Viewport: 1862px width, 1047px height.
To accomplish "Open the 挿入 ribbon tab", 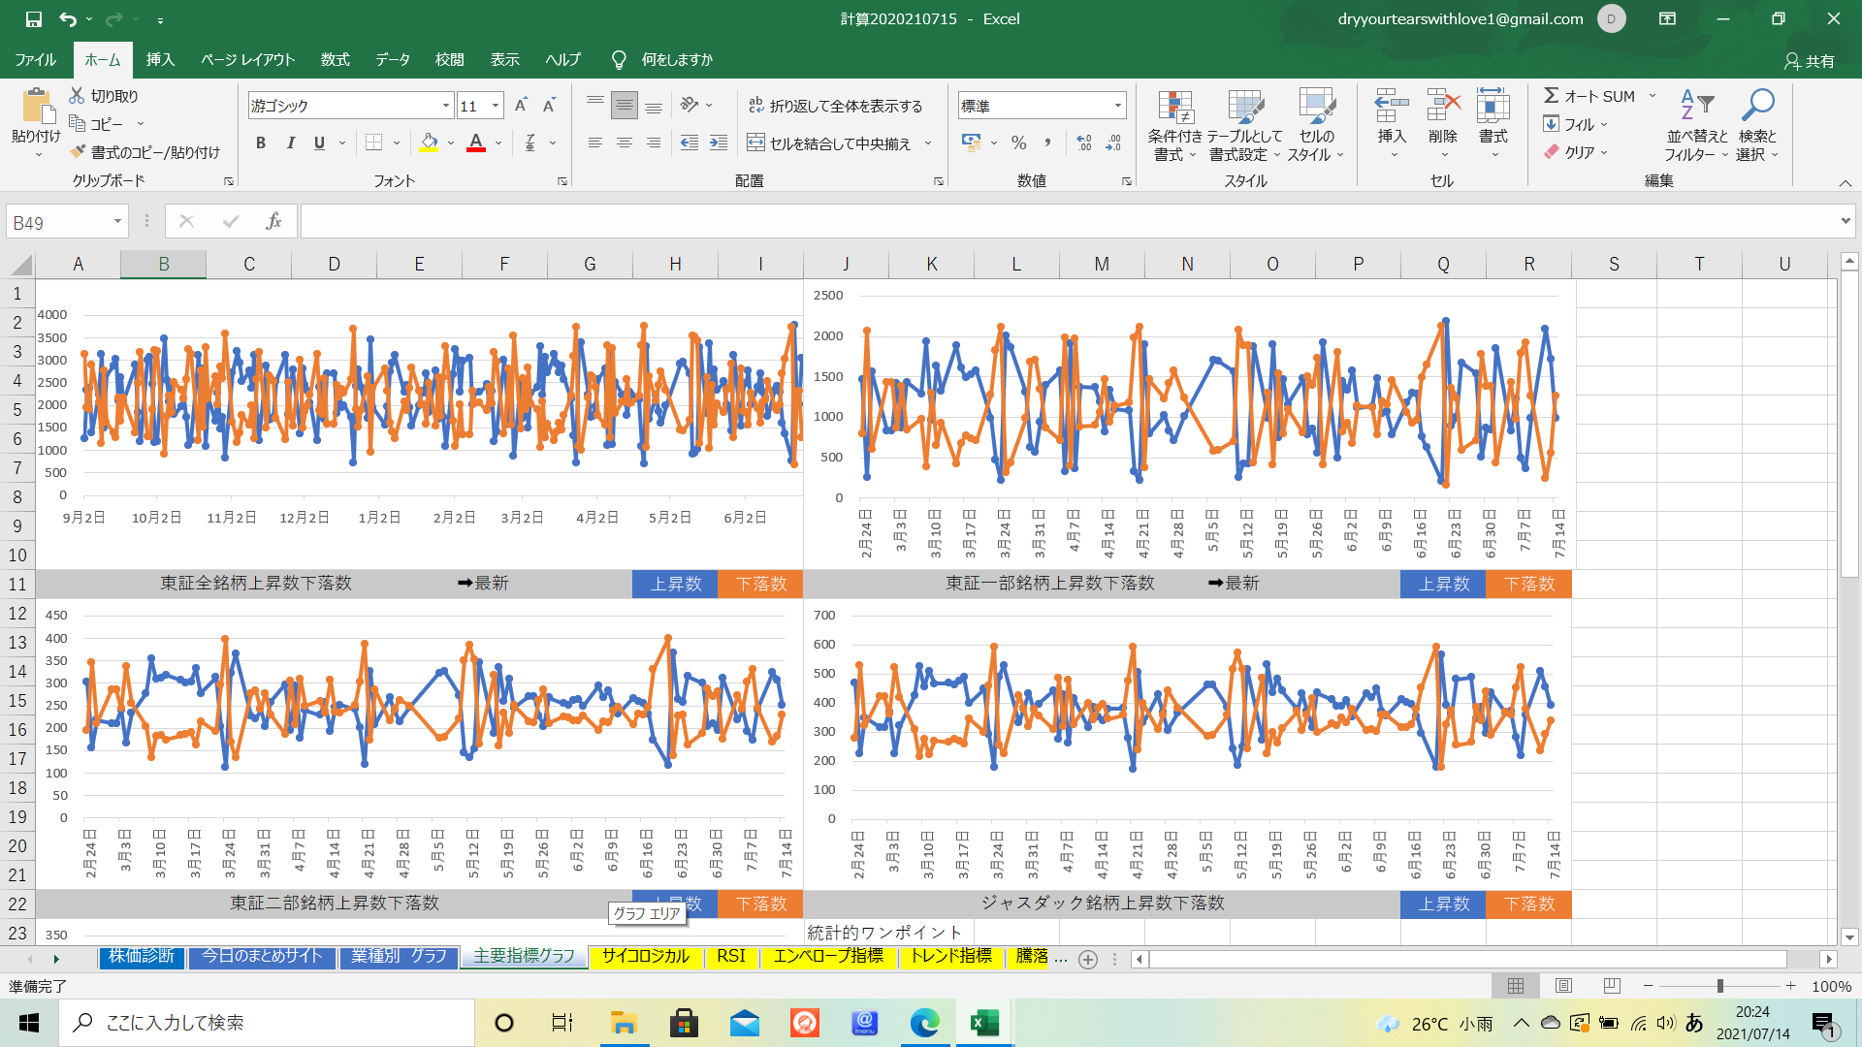I will 160,60.
